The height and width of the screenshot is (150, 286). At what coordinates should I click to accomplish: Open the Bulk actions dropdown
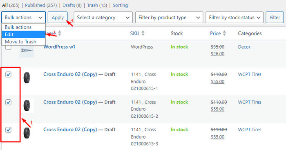pyautogui.click(x=24, y=18)
